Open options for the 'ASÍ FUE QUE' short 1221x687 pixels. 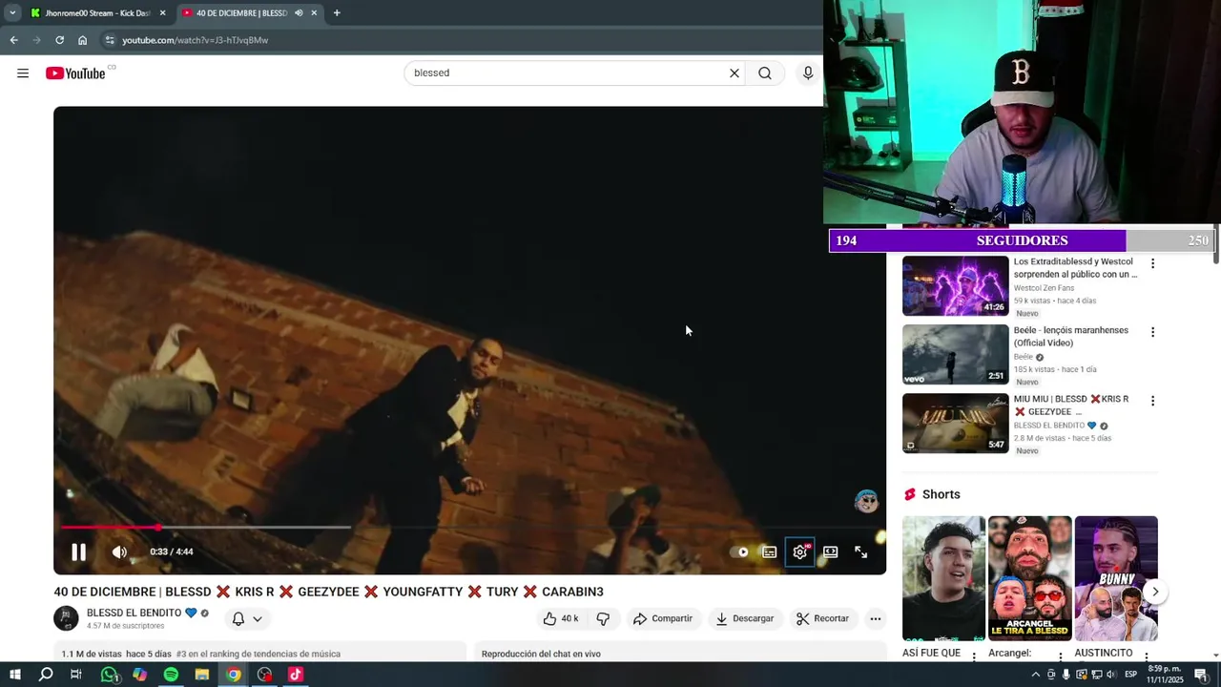974,656
